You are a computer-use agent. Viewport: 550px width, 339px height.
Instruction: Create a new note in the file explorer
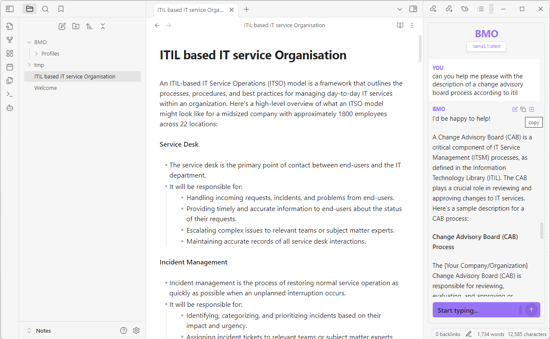point(62,26)
